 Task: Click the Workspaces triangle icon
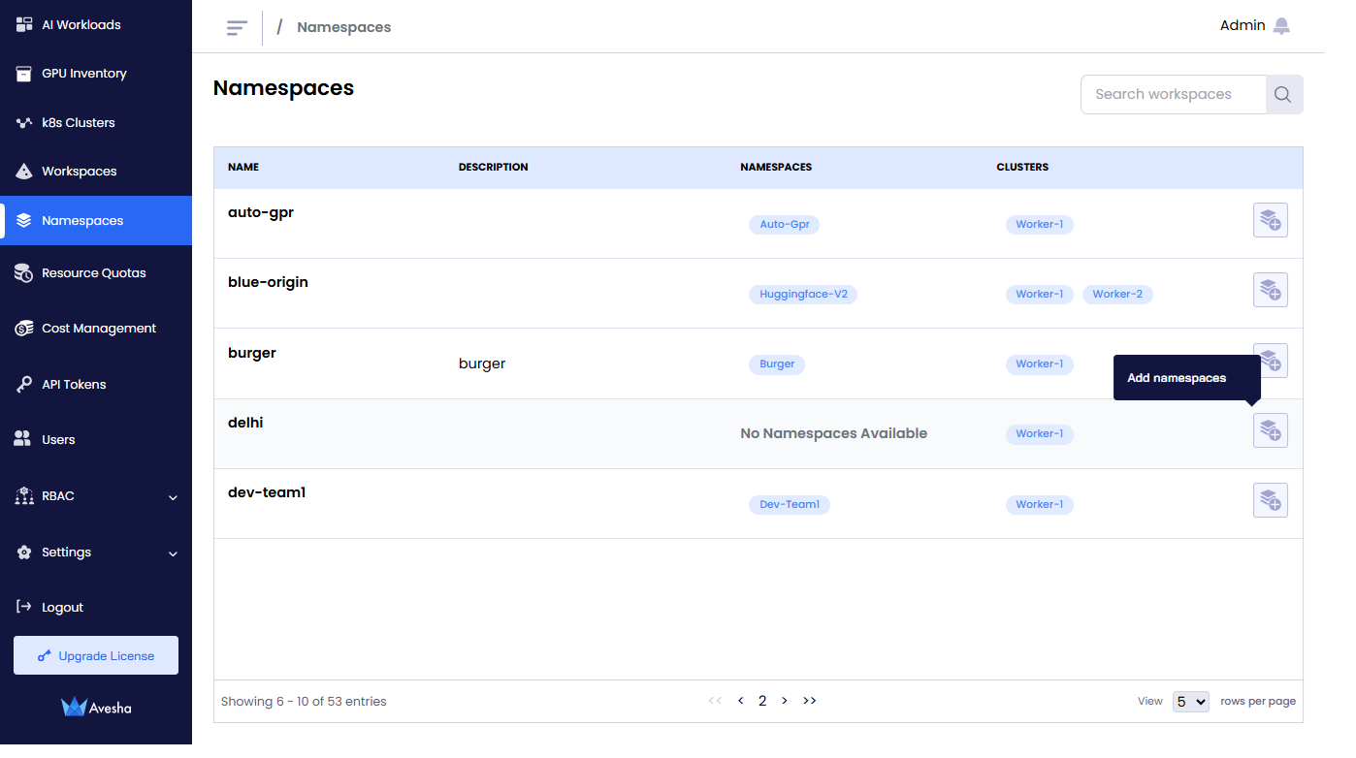[24, 172]
